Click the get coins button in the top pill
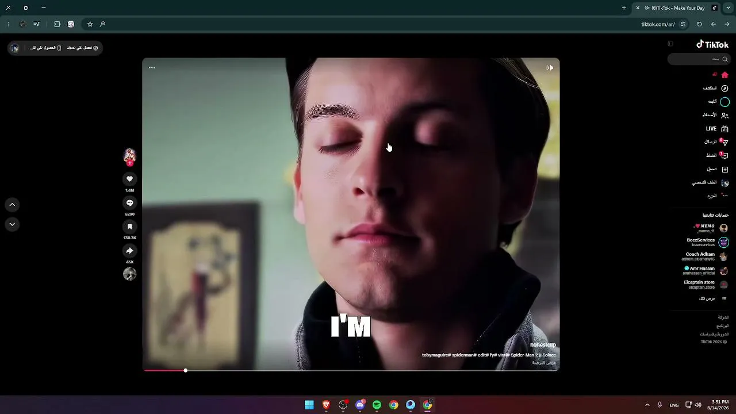This screenshot has width=736, height=414. (82, 48)
